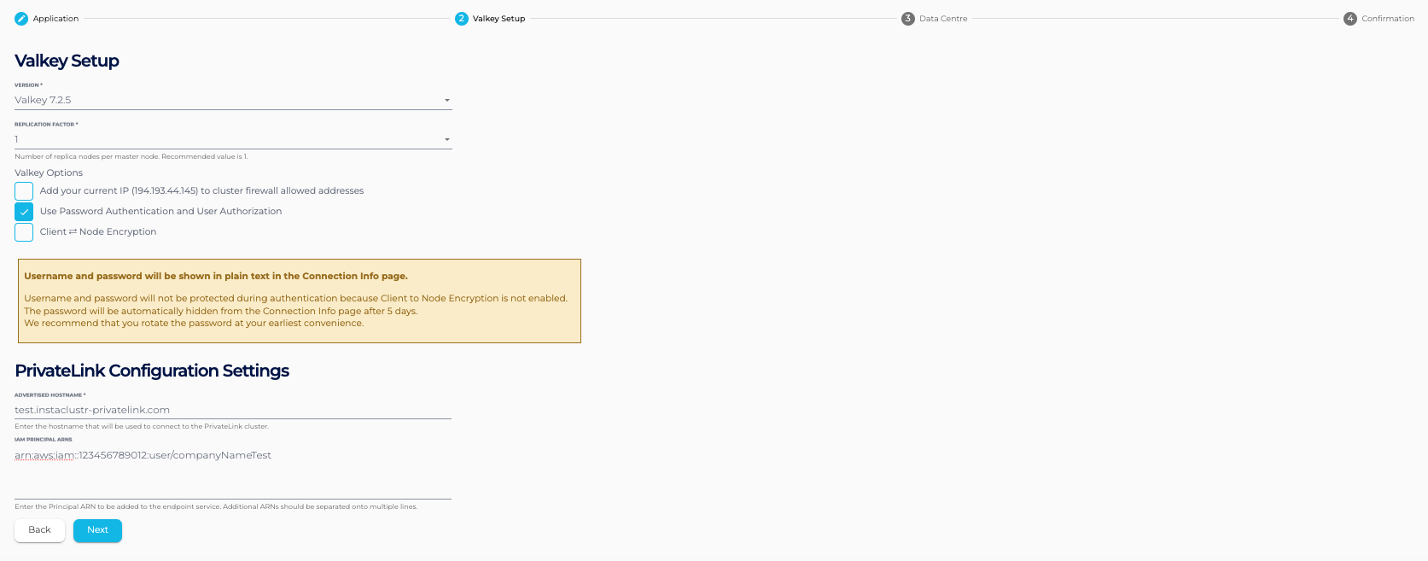Select the Confirmation step label
The image size is (1428, 561).
coord(1388,19)
